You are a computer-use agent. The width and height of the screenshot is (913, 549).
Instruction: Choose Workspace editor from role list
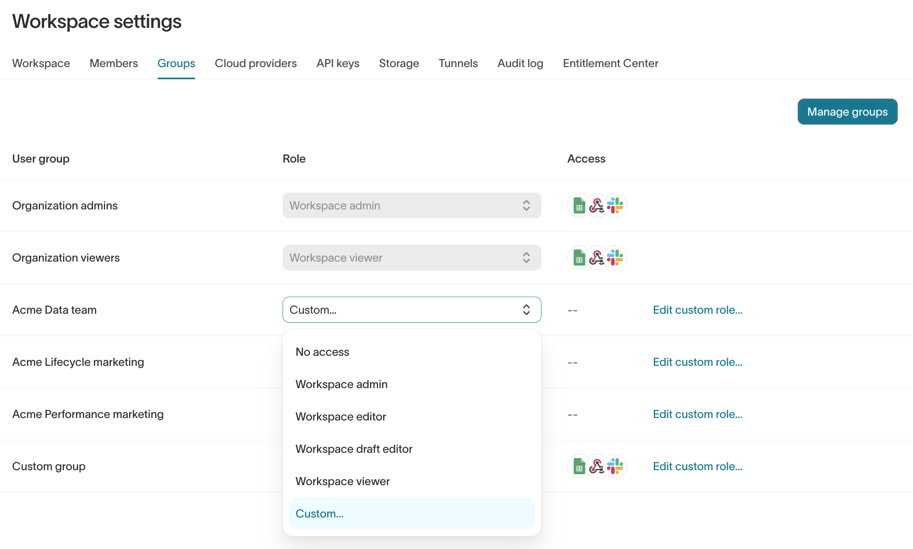point(412,416)
